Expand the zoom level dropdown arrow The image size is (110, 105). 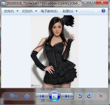tap(16, 96)
